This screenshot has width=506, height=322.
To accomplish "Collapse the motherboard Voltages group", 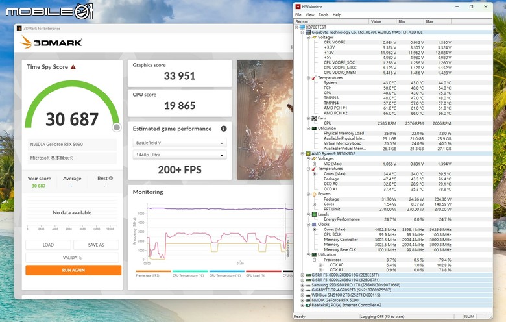I will tap(308, 37).
